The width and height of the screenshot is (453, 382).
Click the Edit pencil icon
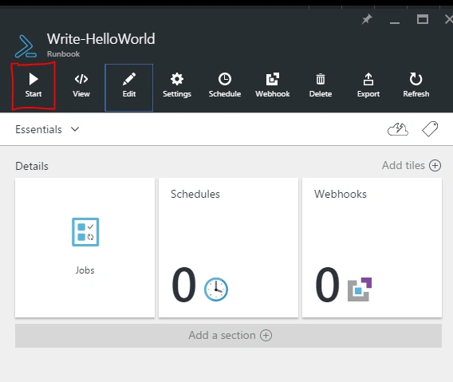(x=129, y=79)
